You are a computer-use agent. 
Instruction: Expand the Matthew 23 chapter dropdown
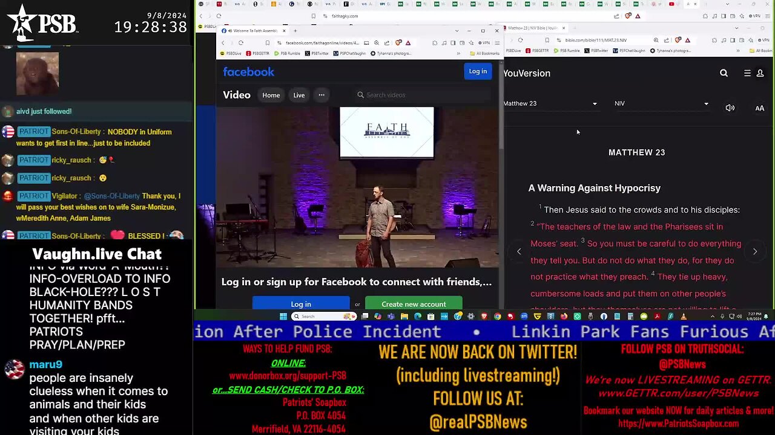tap(550, 103)
